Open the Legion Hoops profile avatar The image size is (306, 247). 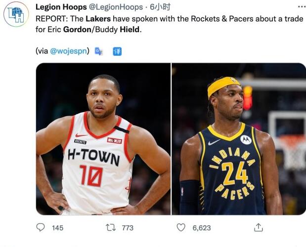[x=16, y=14]
